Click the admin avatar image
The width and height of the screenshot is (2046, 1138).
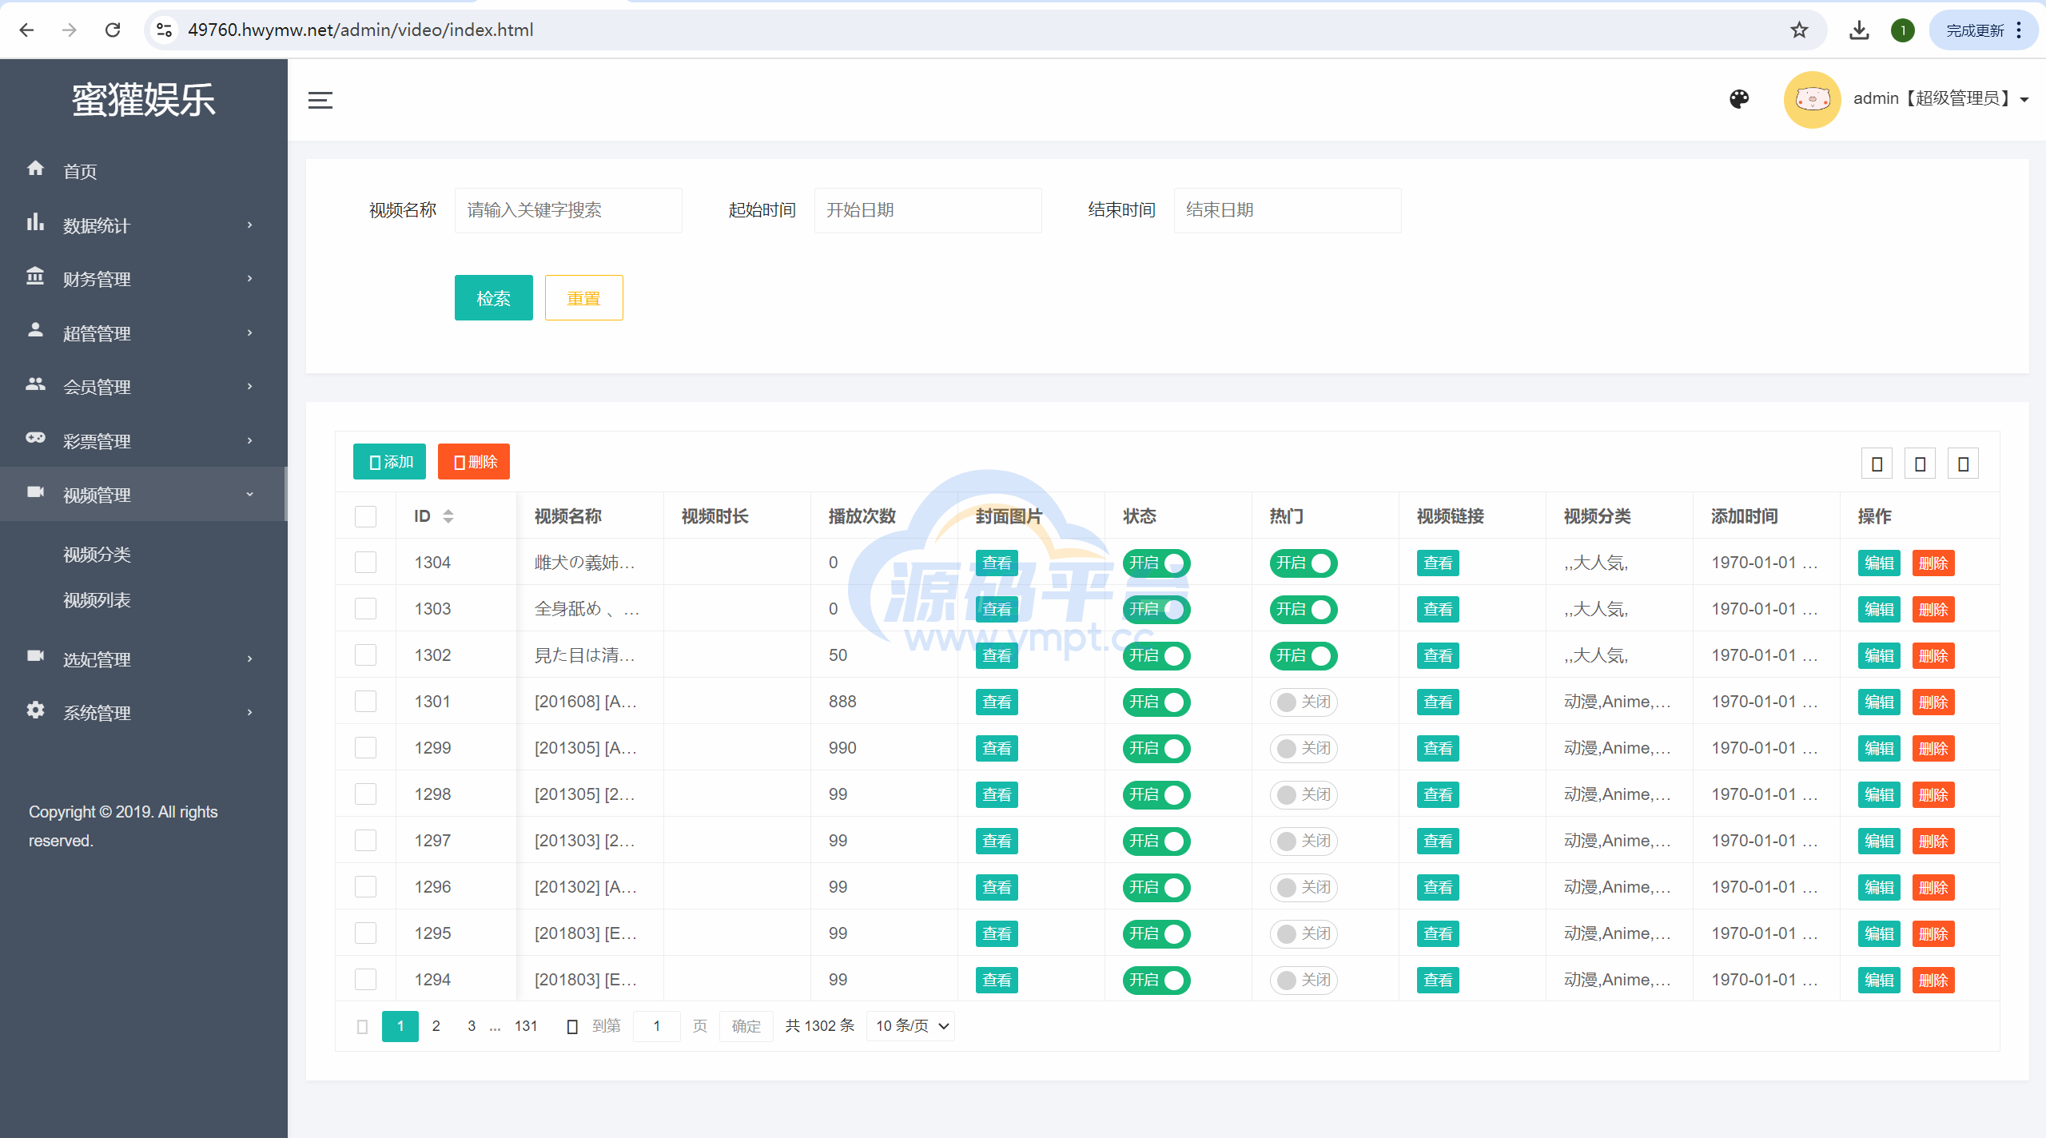click(x=1812, y=99)
